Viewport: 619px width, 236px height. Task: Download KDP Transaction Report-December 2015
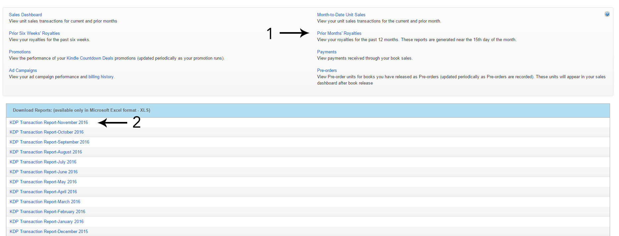point(49,231)
